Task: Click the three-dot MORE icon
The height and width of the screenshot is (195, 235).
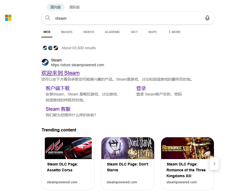Action: tap(169, 32)
